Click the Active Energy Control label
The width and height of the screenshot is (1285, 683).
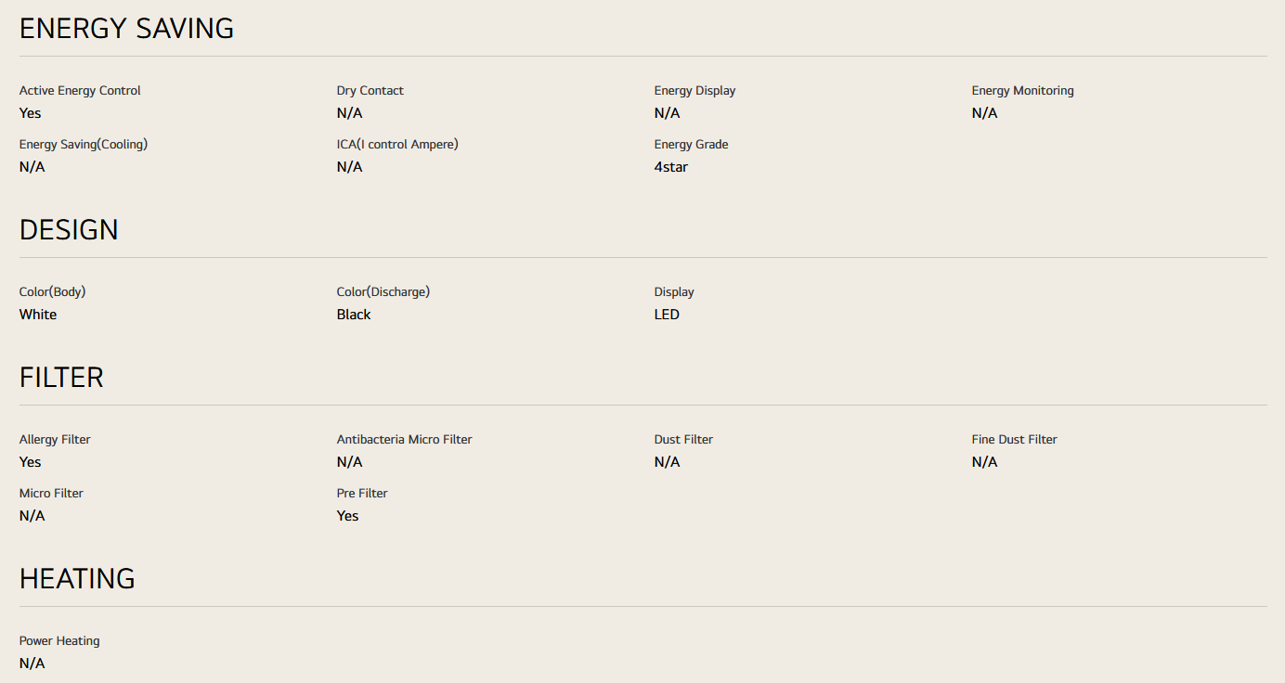point(80,91)
